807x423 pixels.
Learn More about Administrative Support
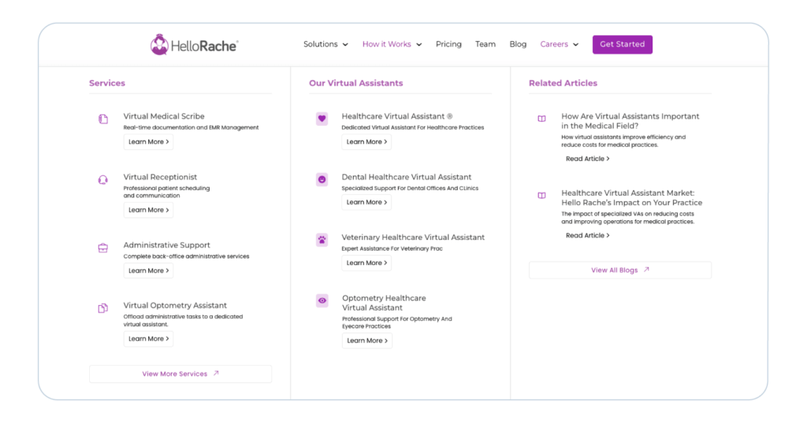[x=148, y=270]
